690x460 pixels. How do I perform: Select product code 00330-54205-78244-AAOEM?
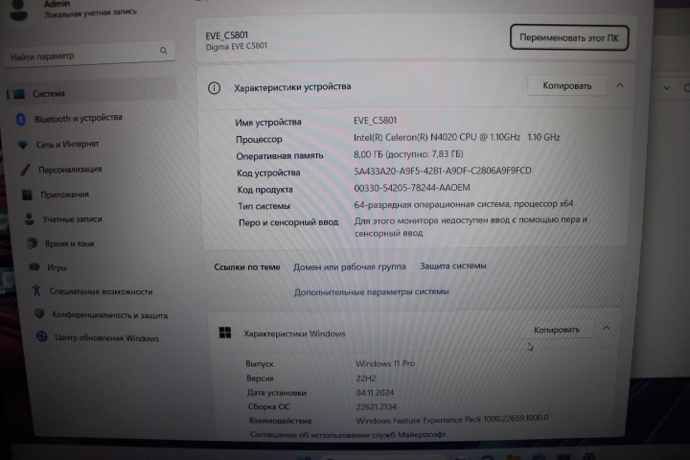click(412, 188)
